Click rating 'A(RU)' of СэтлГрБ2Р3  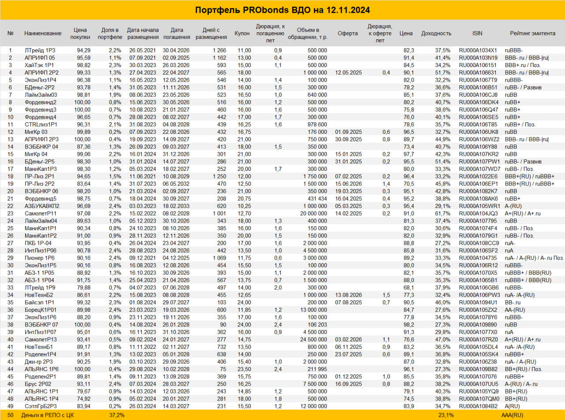click(x=512, y=406)
